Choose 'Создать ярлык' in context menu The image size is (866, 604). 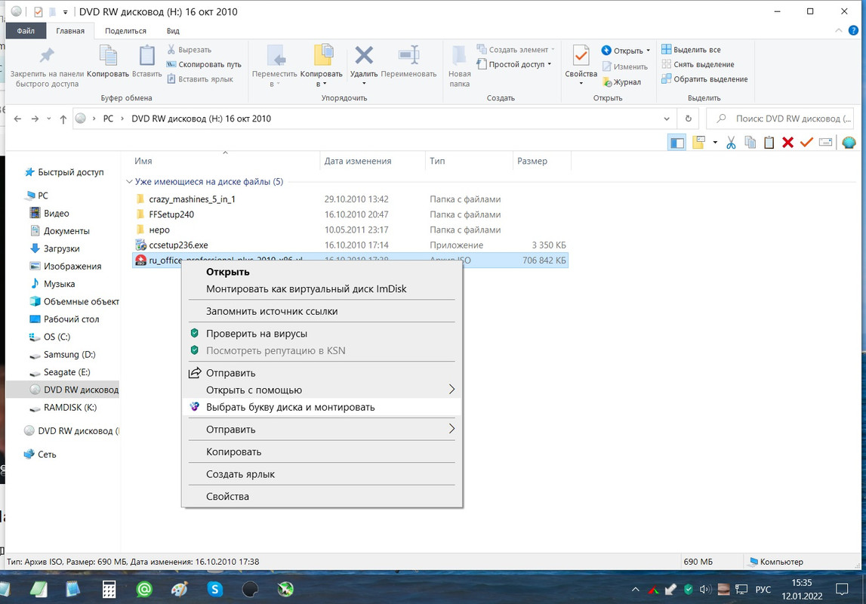point(322,474)
